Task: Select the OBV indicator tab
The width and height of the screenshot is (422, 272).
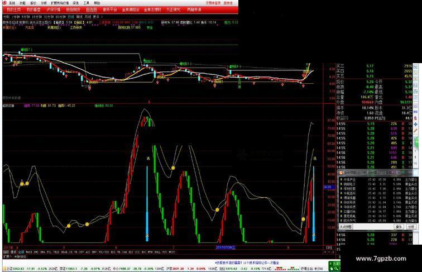Action: [x=81, y=252]
